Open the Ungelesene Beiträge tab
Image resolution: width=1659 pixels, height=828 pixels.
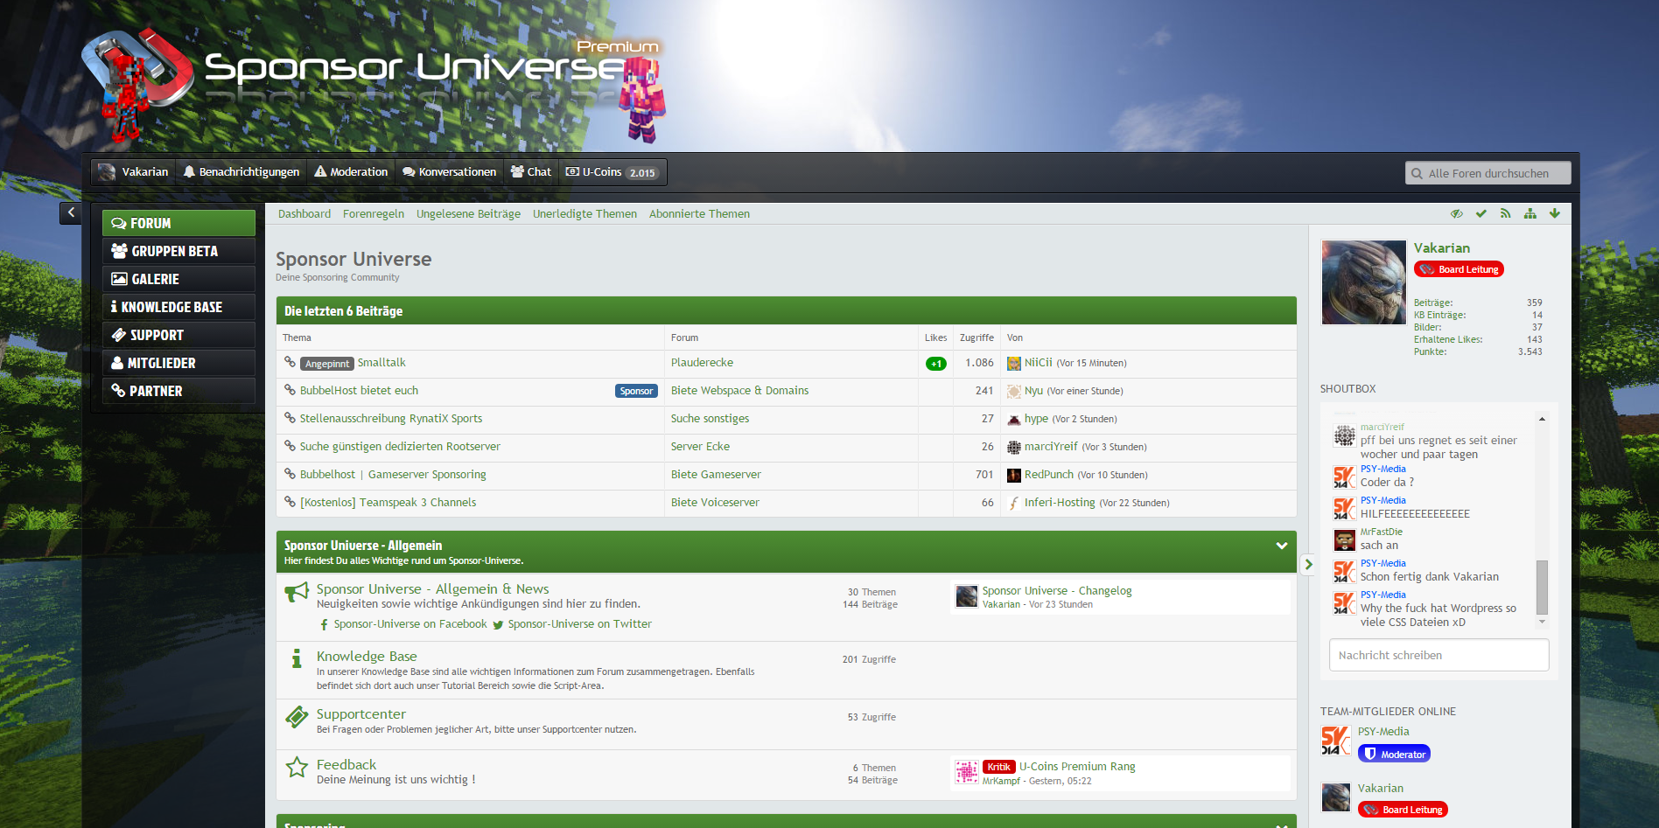click(468, 214)
